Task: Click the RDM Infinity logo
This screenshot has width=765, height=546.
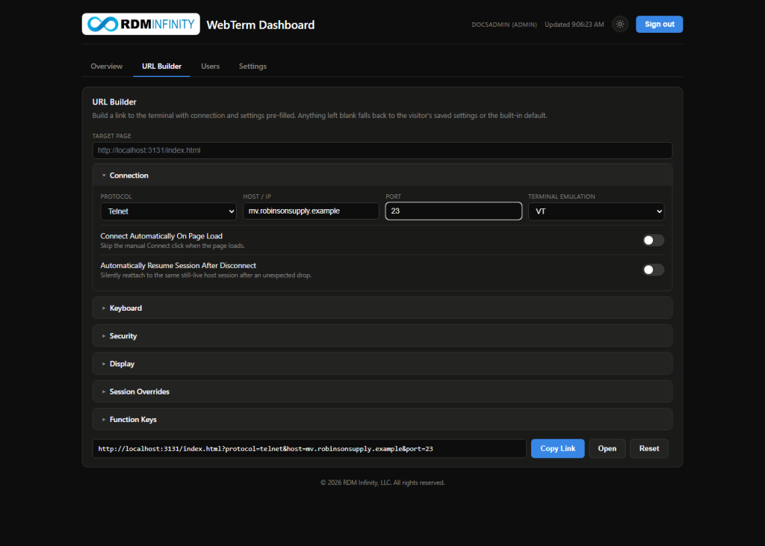Action: click(141, 24)
